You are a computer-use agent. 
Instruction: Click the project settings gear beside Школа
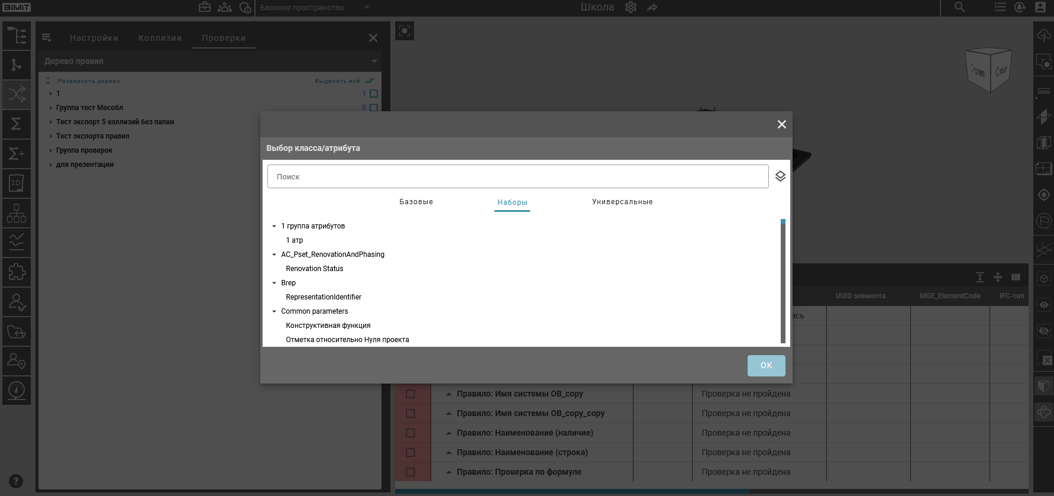click(x=631, y=8)
